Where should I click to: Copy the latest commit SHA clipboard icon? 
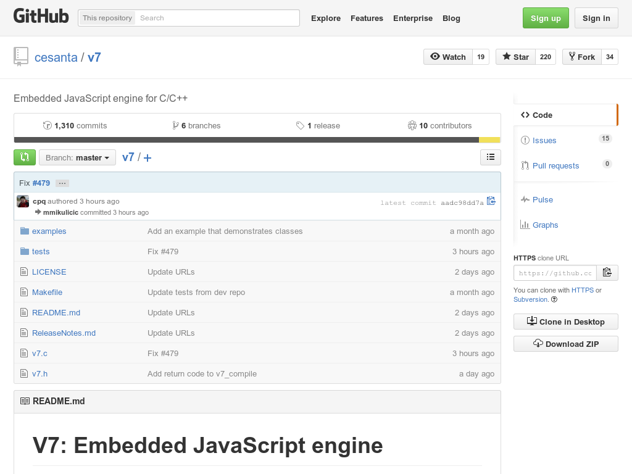pos(491,201)
